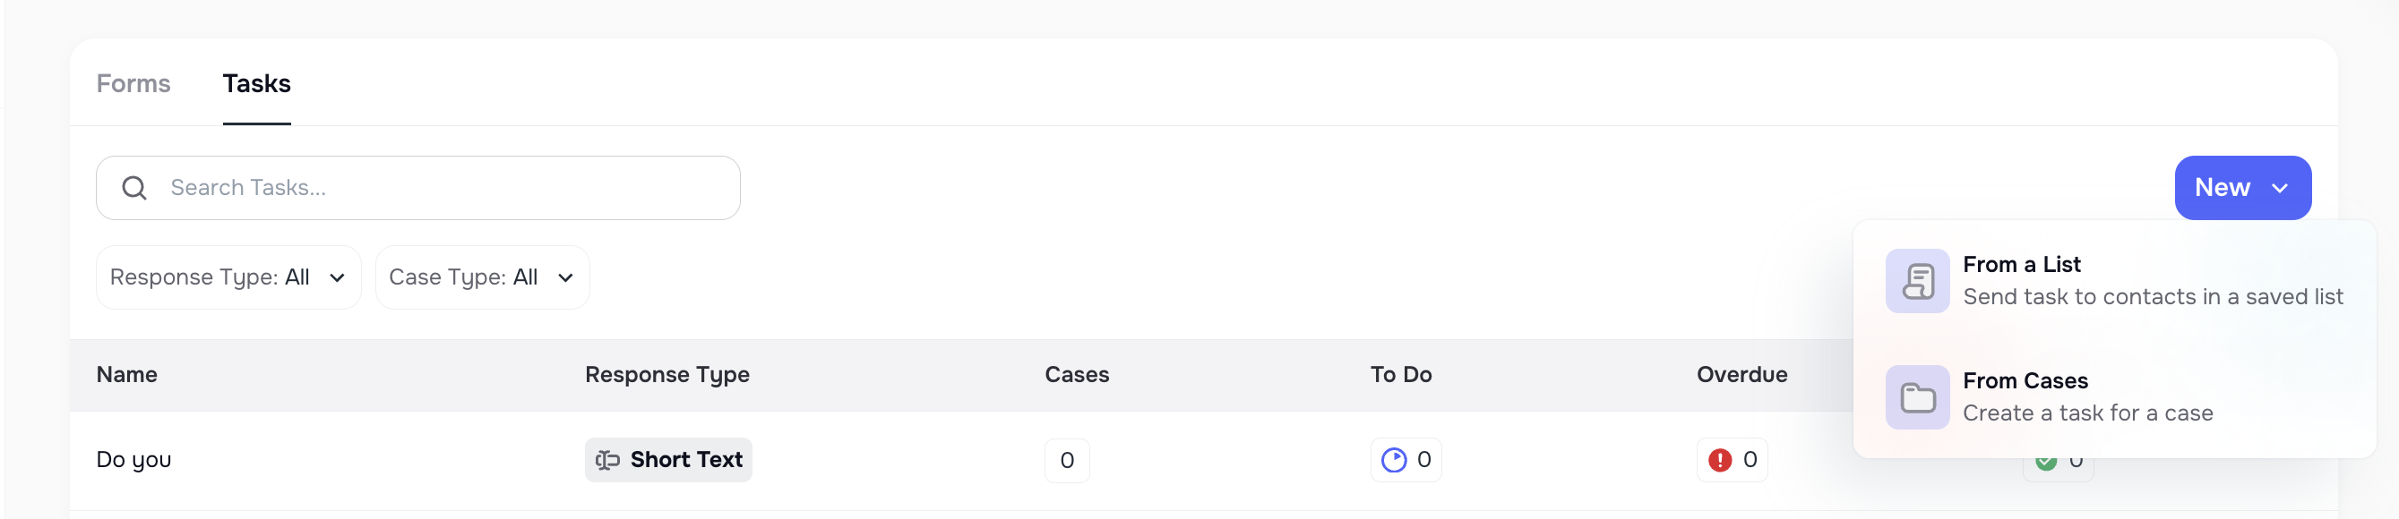Switch to the Forms tab
The width and height of the screenshot is (2399, 519).
133,84
